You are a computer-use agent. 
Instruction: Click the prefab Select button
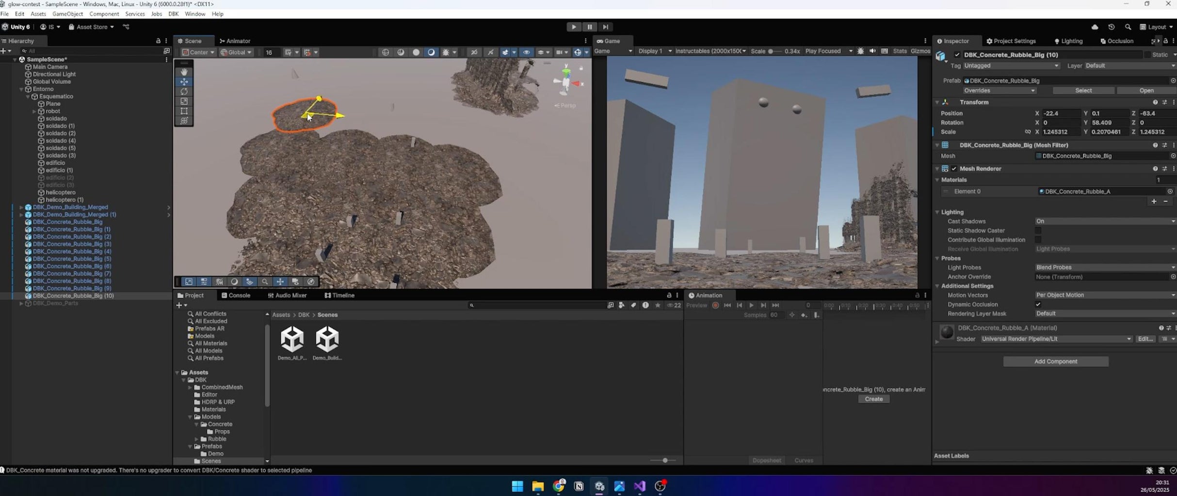pyautogui.click(x=1083, y=91)
